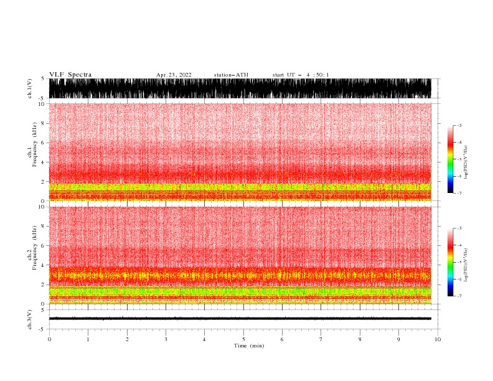Image resolution: width=493 pixels, height=381 pixels.
Task: Click time axis tick label "9"
Action: [398, 339]
